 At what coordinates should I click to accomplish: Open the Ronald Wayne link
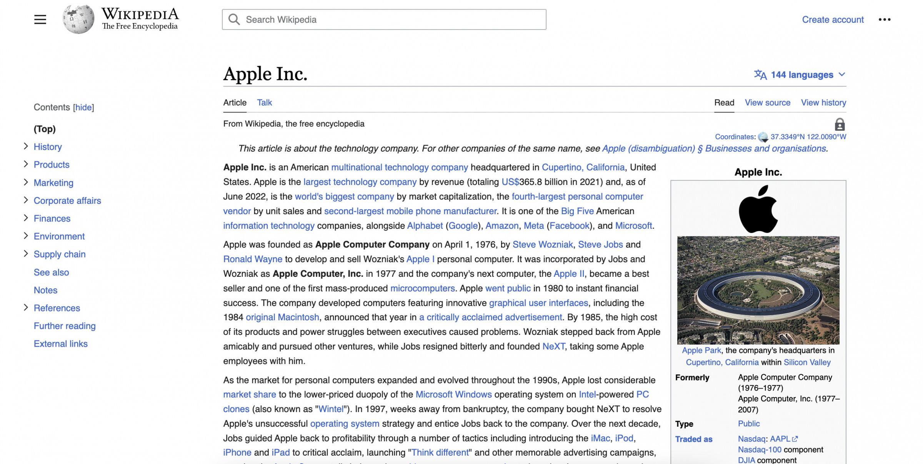(253, 259)
